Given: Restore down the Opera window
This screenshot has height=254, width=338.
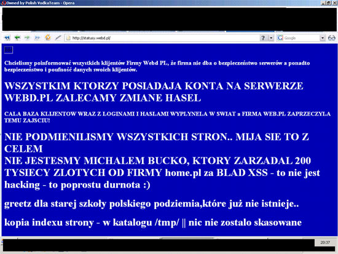Looking at the screenshot, I should (x=328, y=3).
